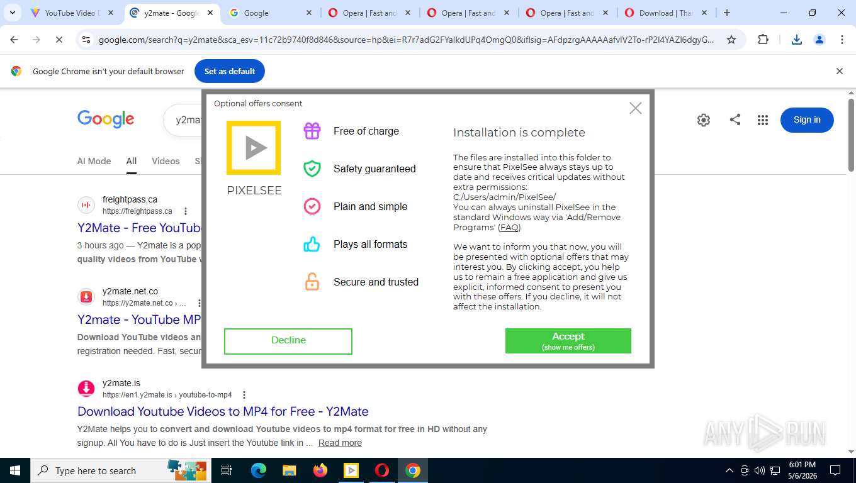Viewport: 856px width, 483px height.
Task: Click the address bar URL
Action: (x=406, y=40)
